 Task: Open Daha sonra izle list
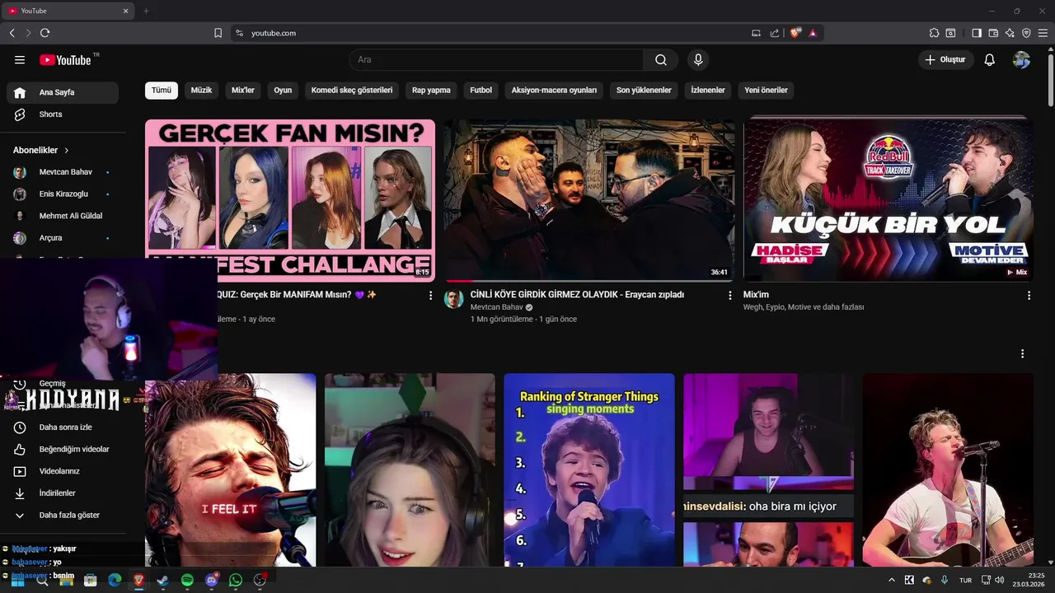click(x=63, y=427)
